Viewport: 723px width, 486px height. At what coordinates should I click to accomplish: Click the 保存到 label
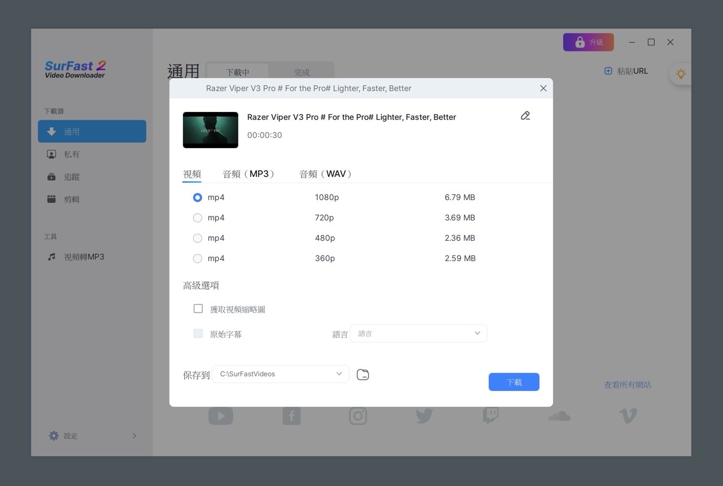tap(196, 375)
